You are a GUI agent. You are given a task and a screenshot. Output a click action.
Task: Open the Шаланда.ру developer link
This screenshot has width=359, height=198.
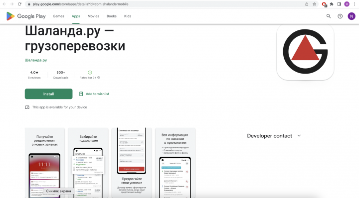tap(36, 60)
